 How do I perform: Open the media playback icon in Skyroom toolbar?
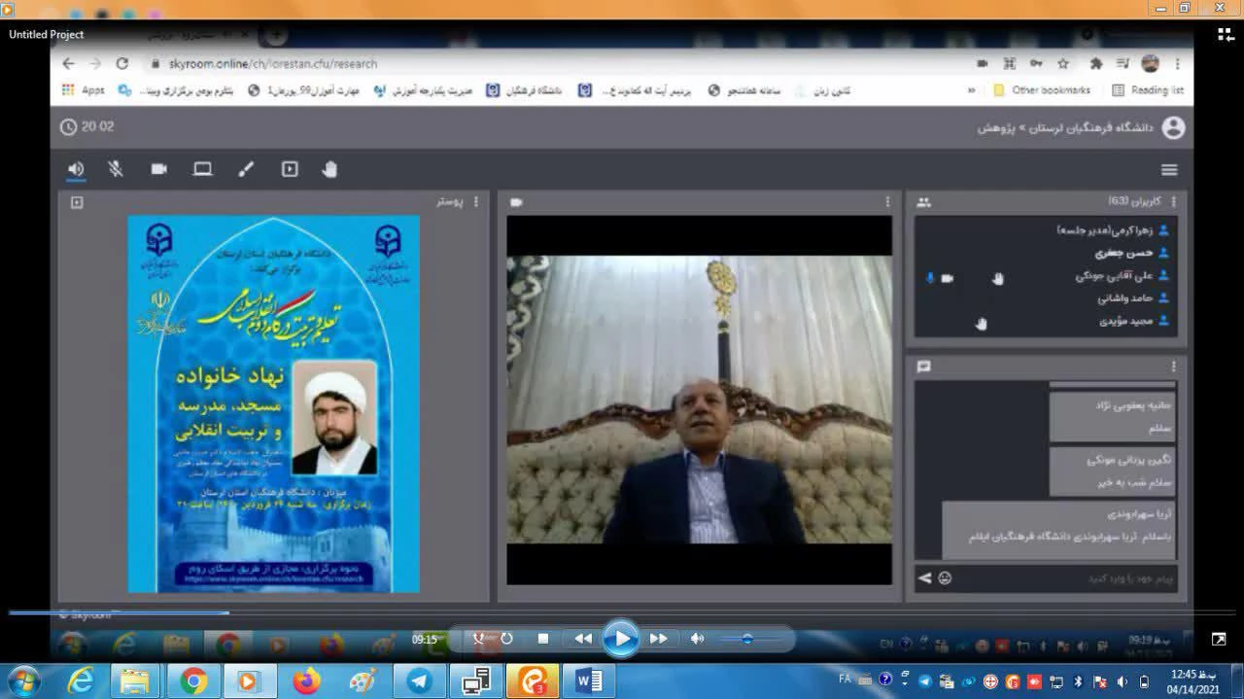(x=290, y=169)
